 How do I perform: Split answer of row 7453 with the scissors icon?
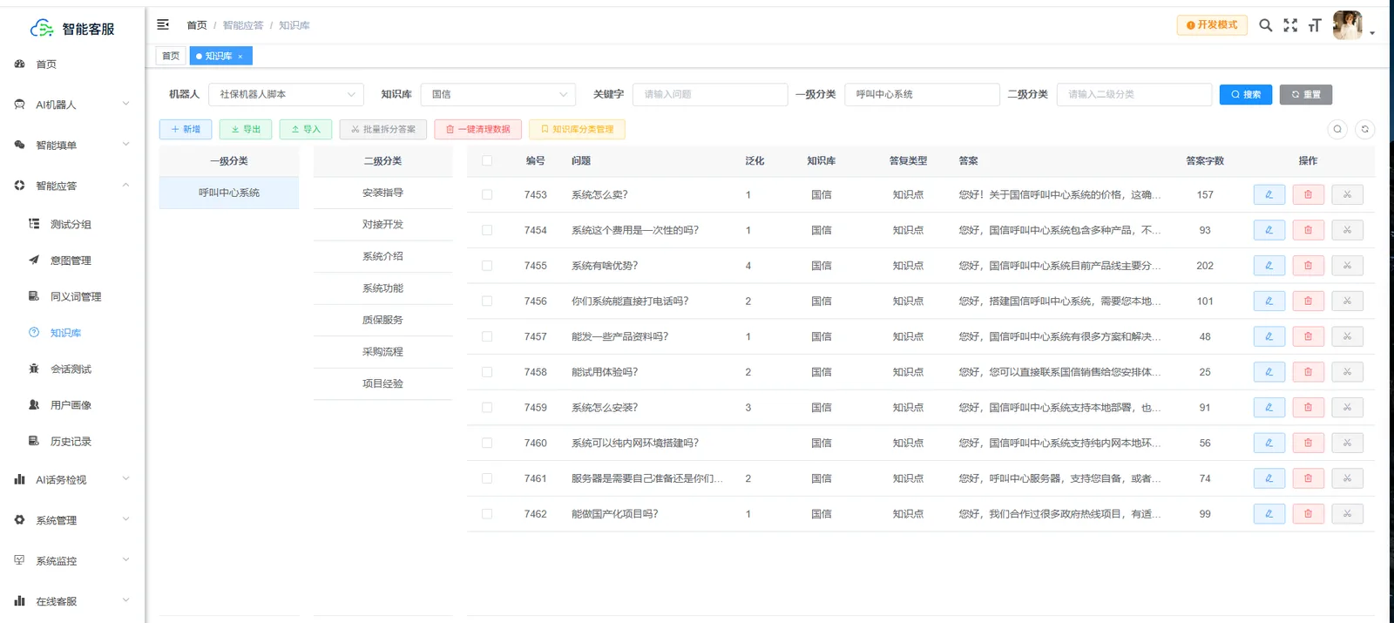click(x=1347, y=195)
